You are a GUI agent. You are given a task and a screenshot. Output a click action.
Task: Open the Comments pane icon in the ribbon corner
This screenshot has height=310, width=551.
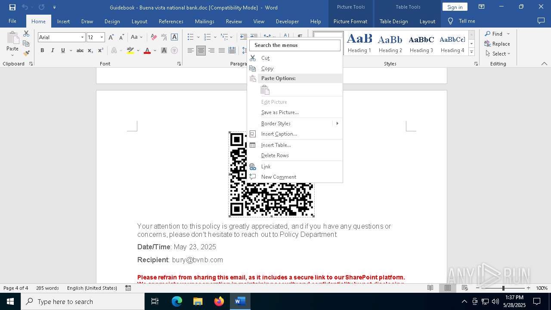541,21
